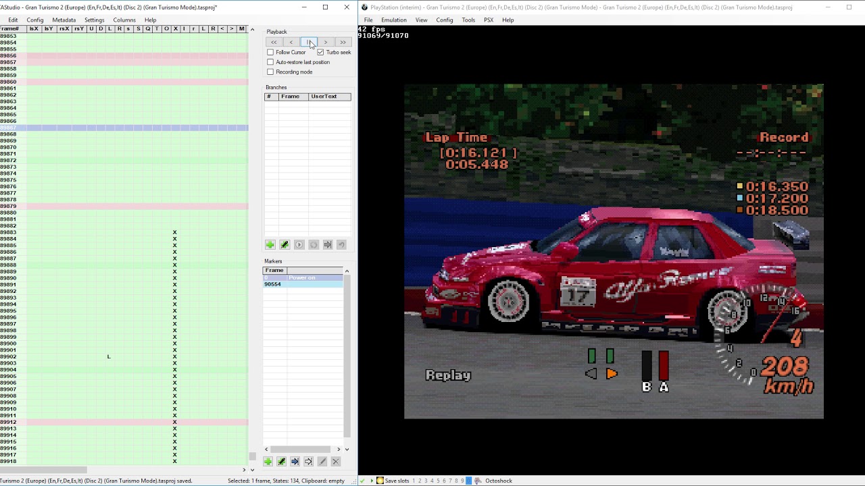Click the load branch play icon
The image size is (865, 486).
[x=299, y=244]
